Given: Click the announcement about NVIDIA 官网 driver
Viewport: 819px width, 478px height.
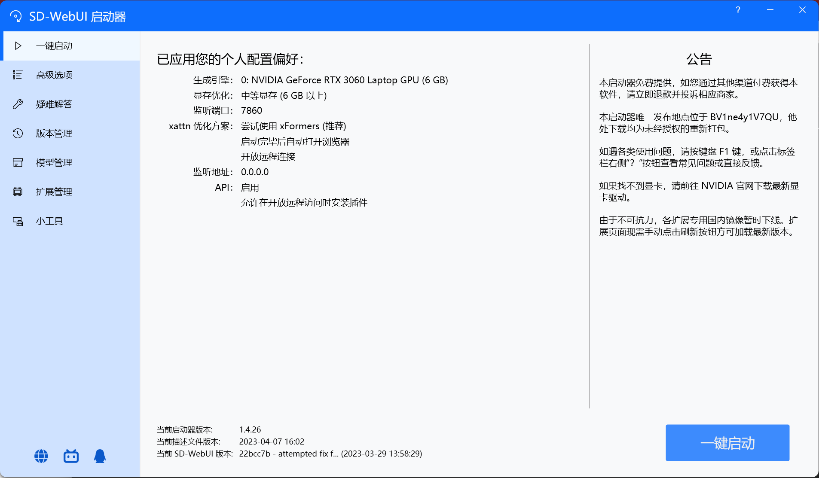Looking at the screenshot, I should [699, 192].
